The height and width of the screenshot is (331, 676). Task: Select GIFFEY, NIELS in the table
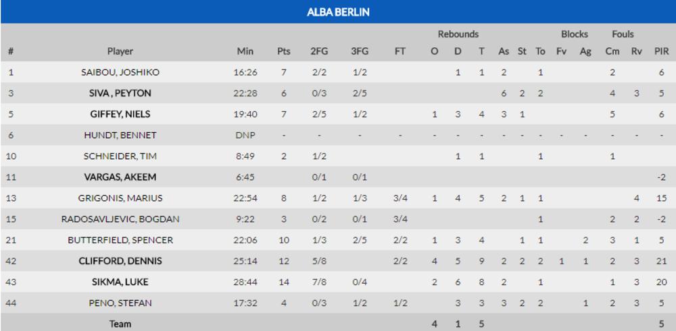[120, 114]
